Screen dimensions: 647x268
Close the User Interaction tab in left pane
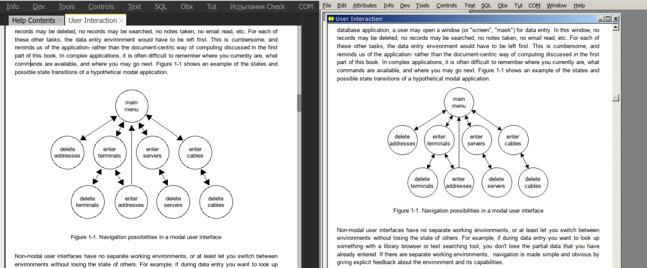(x=121, y=21)
